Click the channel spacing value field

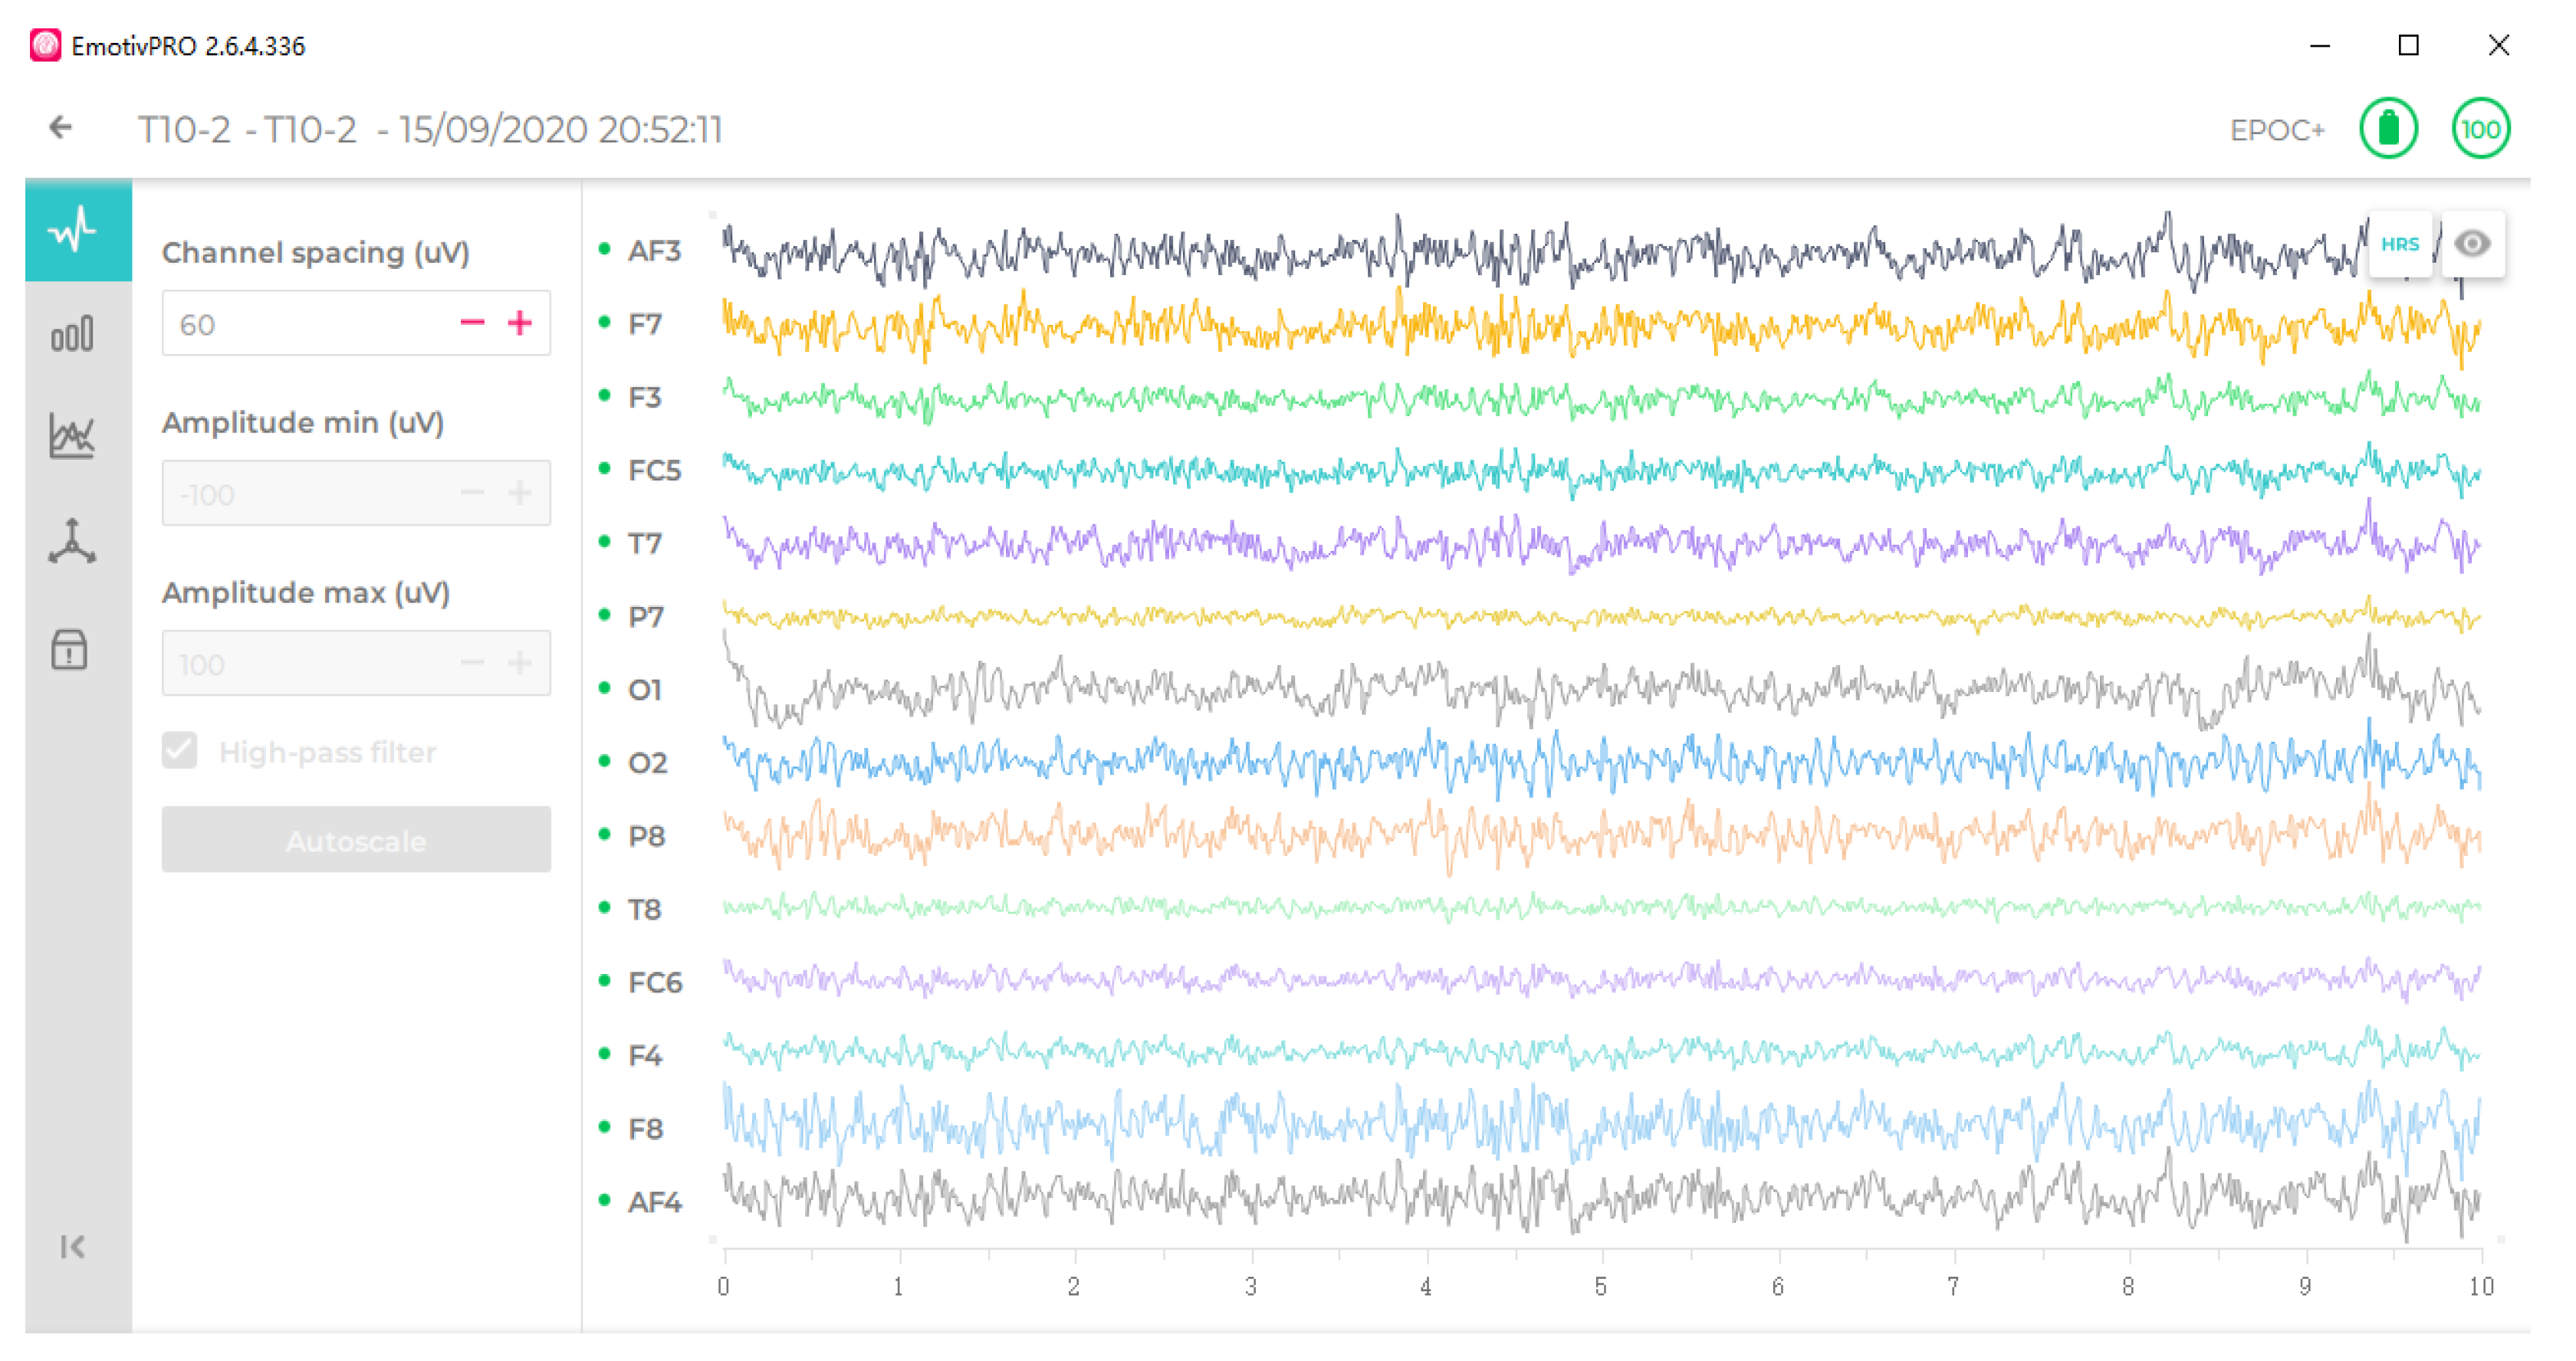[300, 323]
